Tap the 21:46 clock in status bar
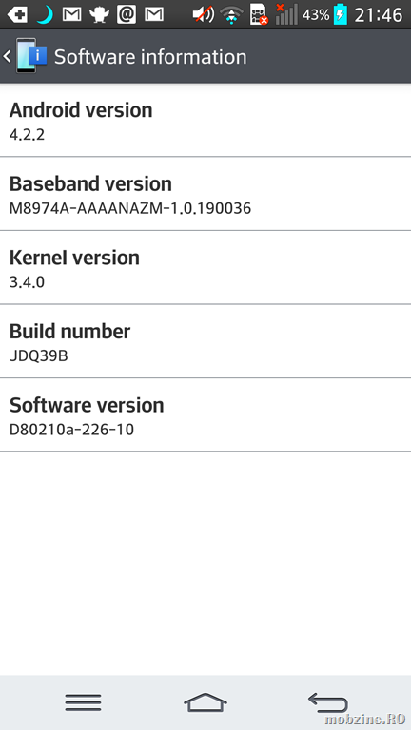 coord(378,15)
